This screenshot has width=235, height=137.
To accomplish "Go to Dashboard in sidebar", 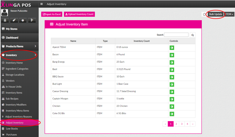I will pyautogui.click(x=19, y=38).
